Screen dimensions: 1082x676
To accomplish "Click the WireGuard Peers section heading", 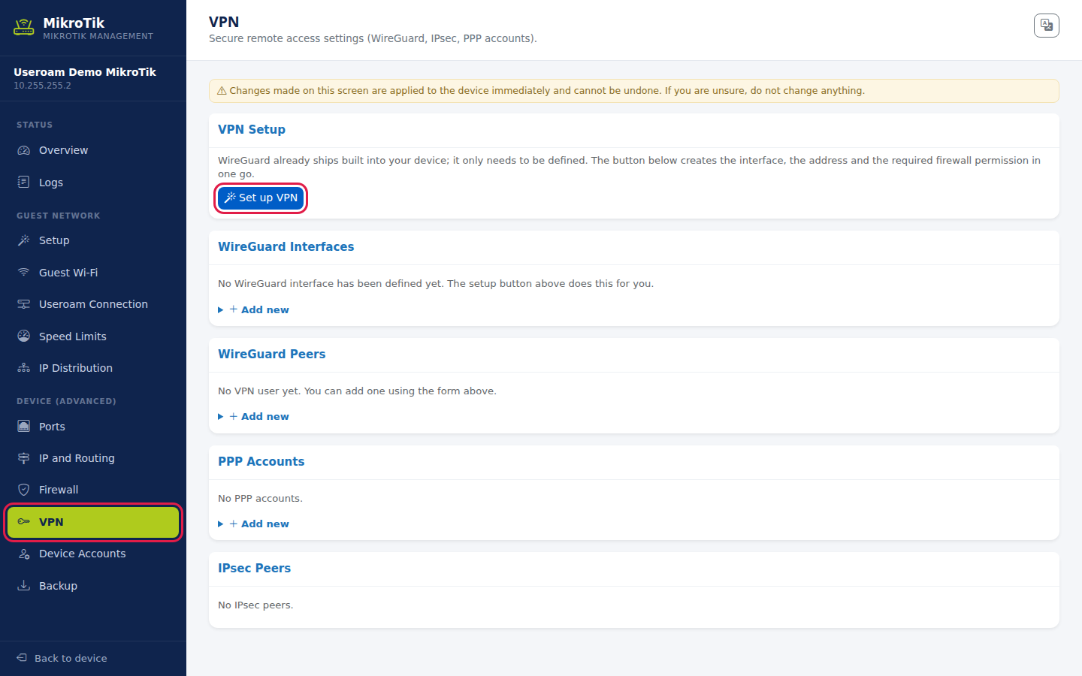I will point(271,354).
